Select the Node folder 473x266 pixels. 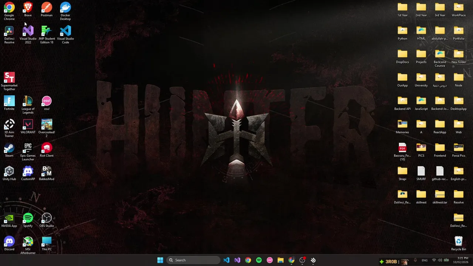click(x=459, y=80)
